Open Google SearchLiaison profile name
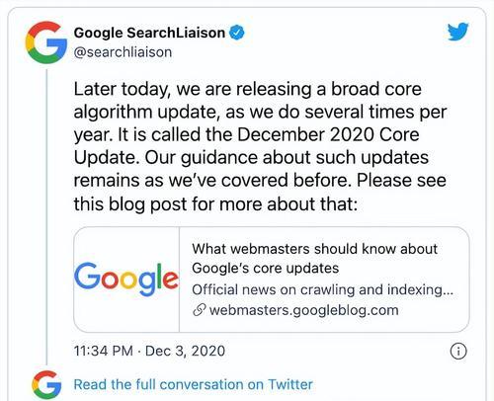Image resolution: width=494 pixels, height=401 pixels. coord(149,33)
